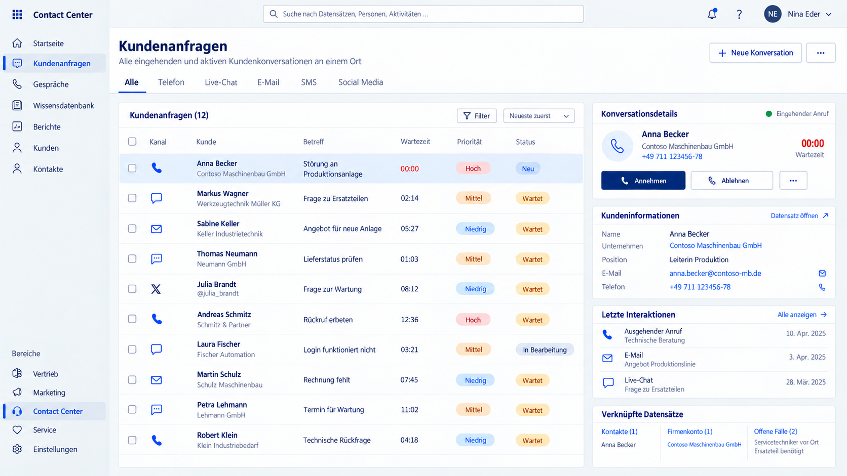Open the Offene Fälle (2) link
The image size is (847, 476).
[776, 431]
